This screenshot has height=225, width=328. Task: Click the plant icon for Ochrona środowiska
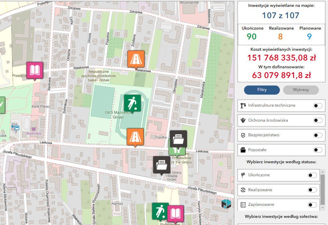[x=243, y=120]
